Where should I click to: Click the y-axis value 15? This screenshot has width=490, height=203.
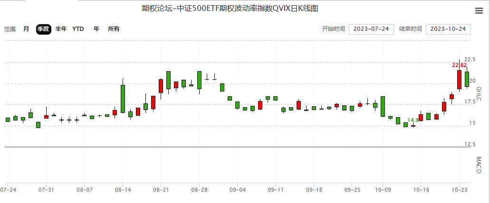472,123
